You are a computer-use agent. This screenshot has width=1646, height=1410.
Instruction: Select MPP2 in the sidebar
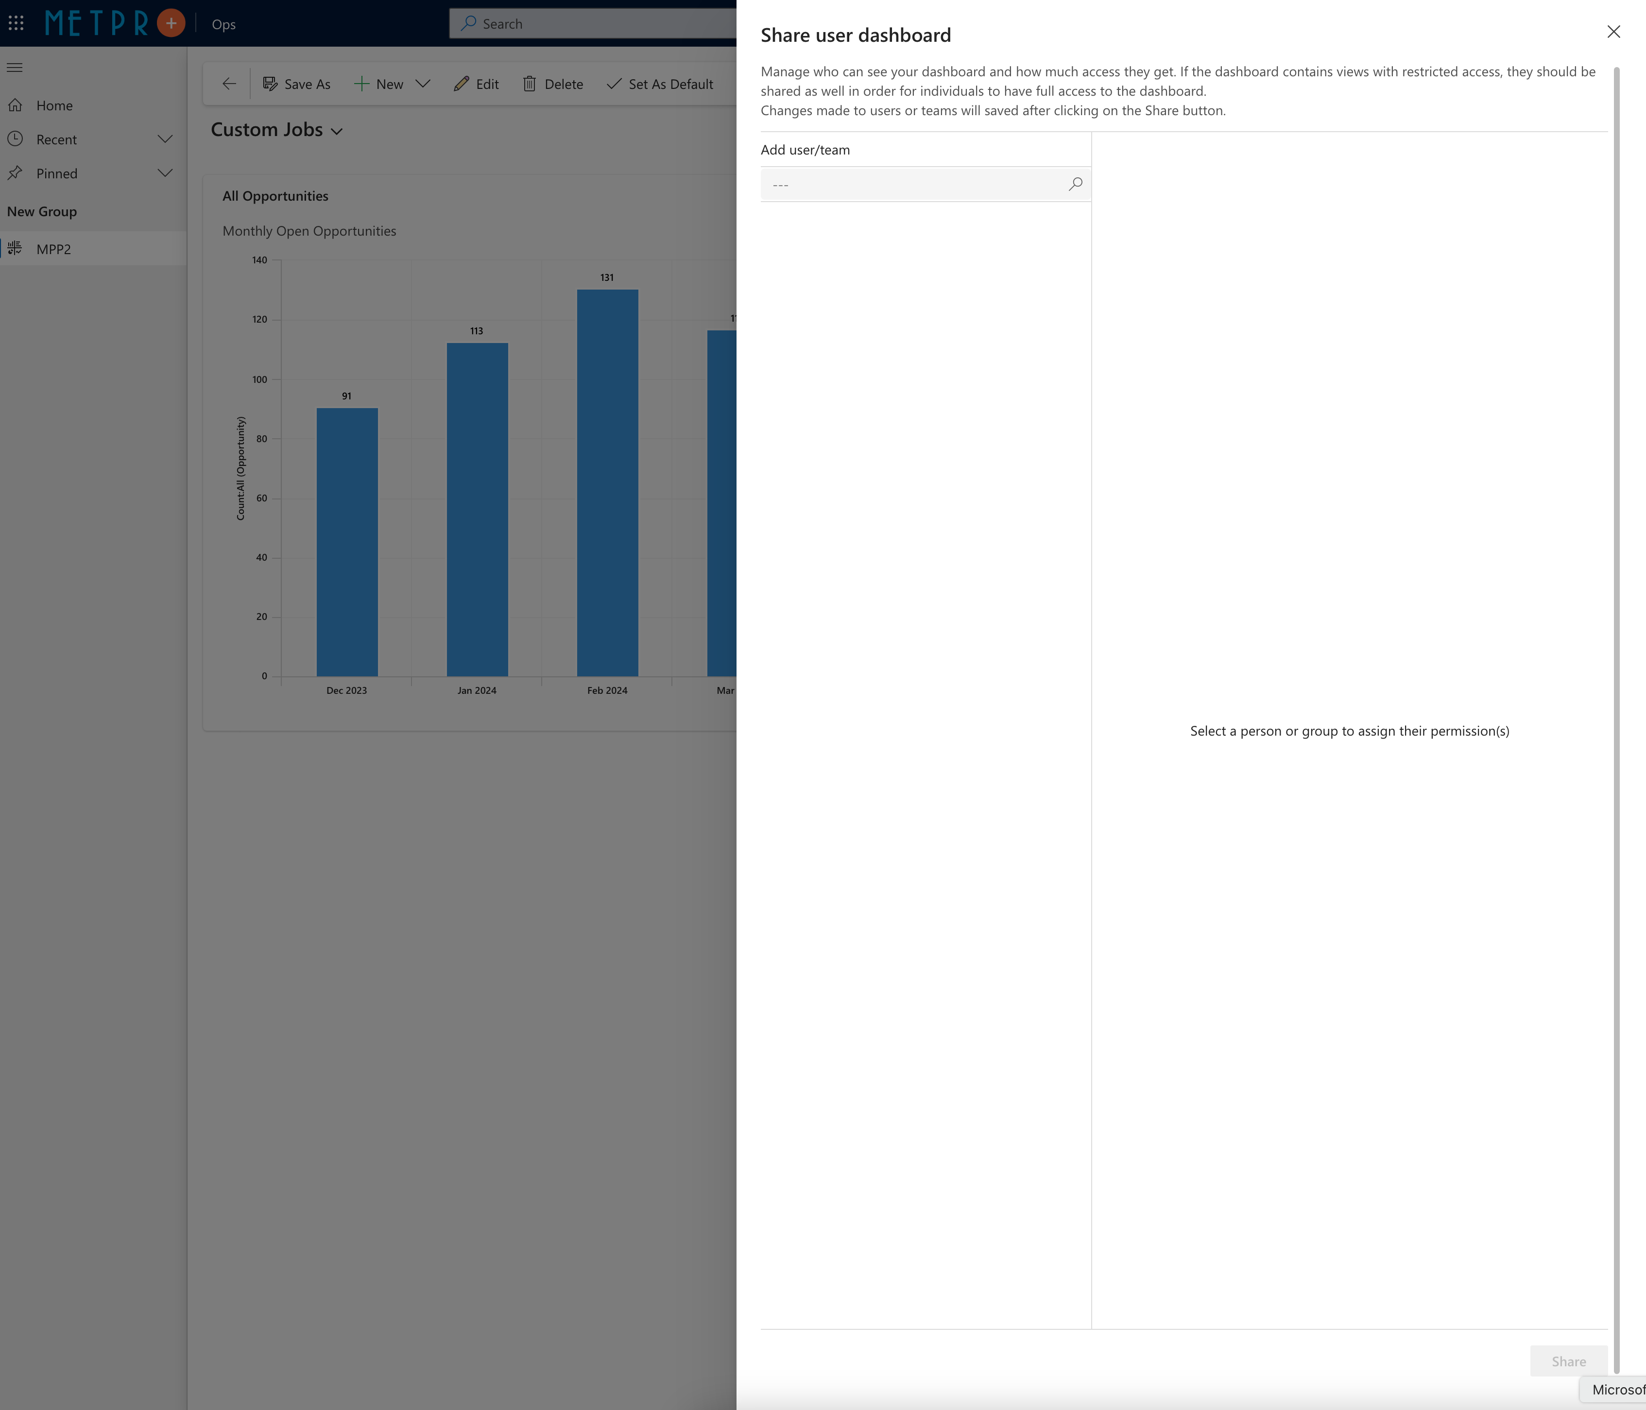click(x=53, y=249)
